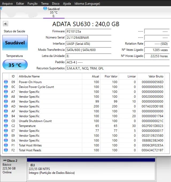Viewport: 171px width, 182px height.
Task: Click status orb of Unsafe Shutdown Count row
Action: point(6,121)
